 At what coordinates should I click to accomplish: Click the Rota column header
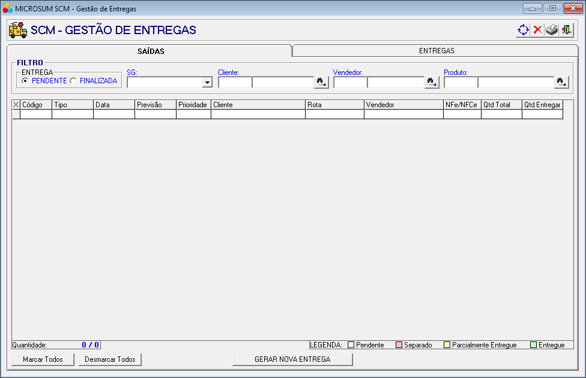pyautogui.click(x=335, y=105)
